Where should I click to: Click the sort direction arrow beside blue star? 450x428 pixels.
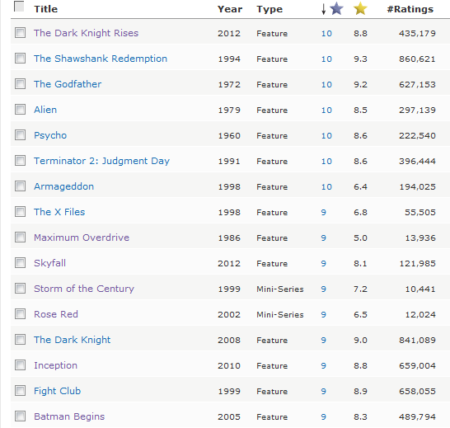(323, 9)
